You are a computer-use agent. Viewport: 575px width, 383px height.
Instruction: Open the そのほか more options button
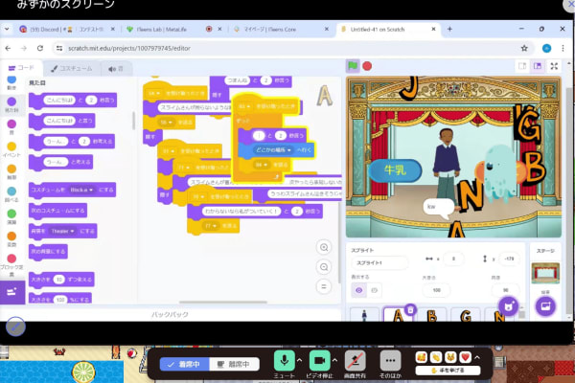pos(390,361)
